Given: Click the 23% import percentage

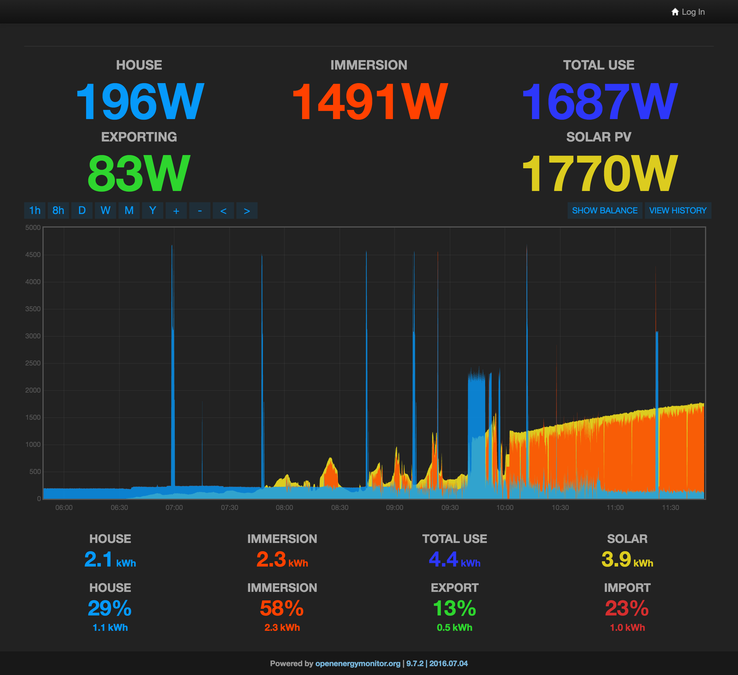Looking at the screenshot, I should (627, 608).
